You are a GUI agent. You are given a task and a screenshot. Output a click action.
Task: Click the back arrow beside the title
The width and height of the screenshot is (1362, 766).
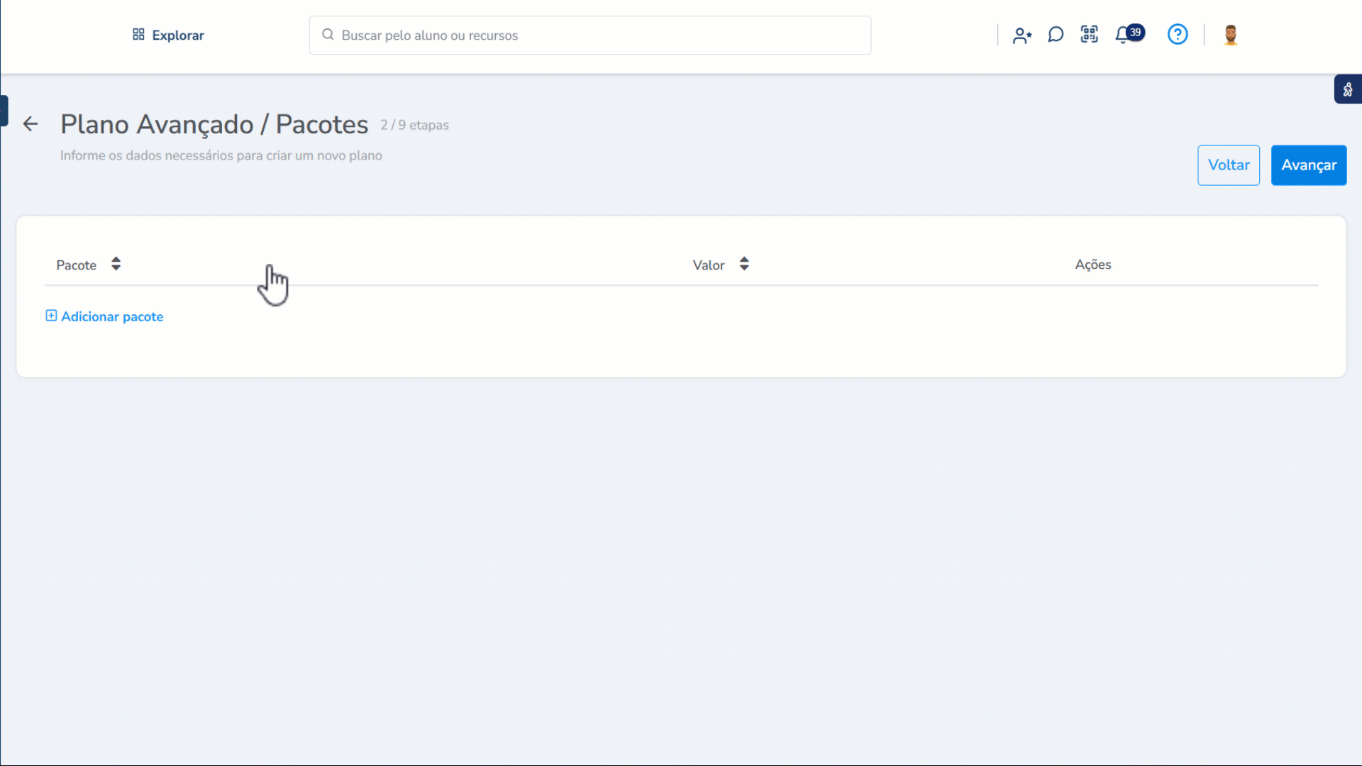[x=30, y=124]
